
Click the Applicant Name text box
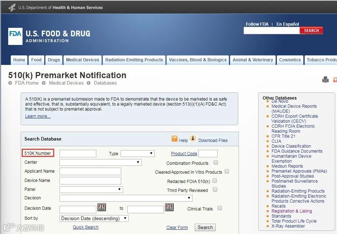90,172
